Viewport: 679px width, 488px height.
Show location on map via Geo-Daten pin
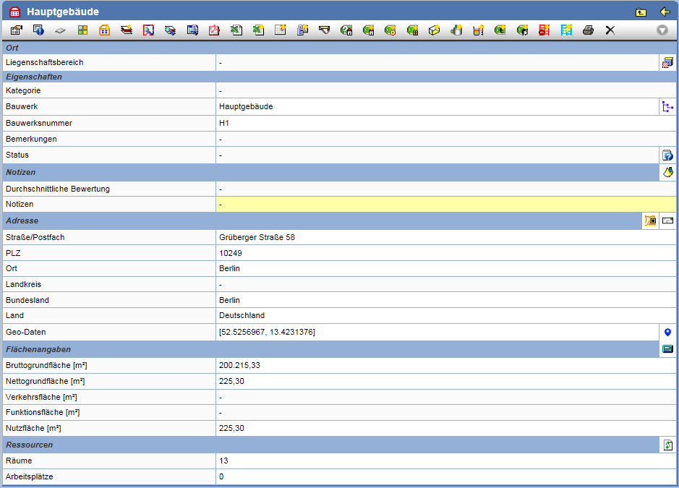[x=667, y=332]
